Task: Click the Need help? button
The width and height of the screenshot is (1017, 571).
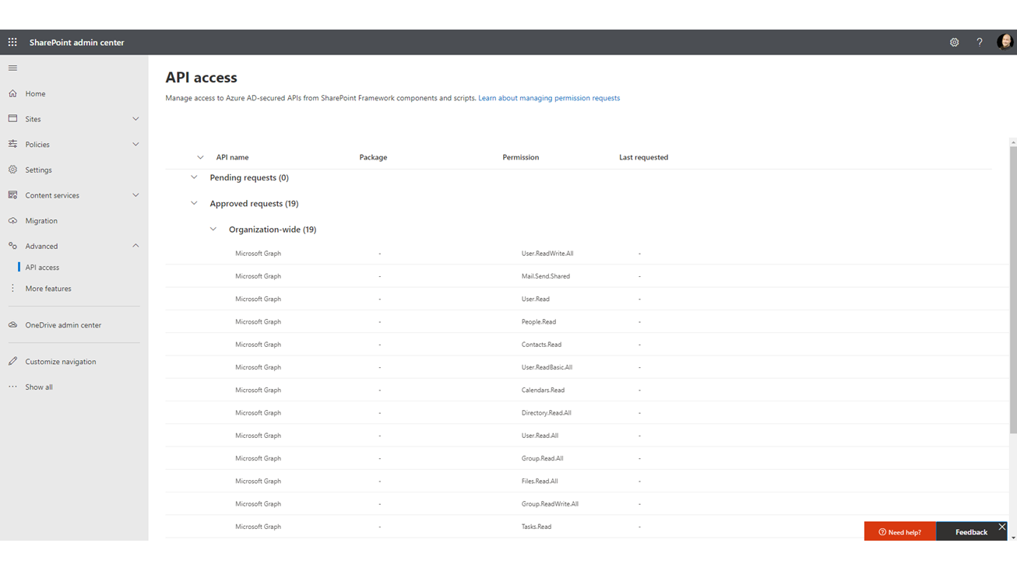Action: tap(899, 532)
